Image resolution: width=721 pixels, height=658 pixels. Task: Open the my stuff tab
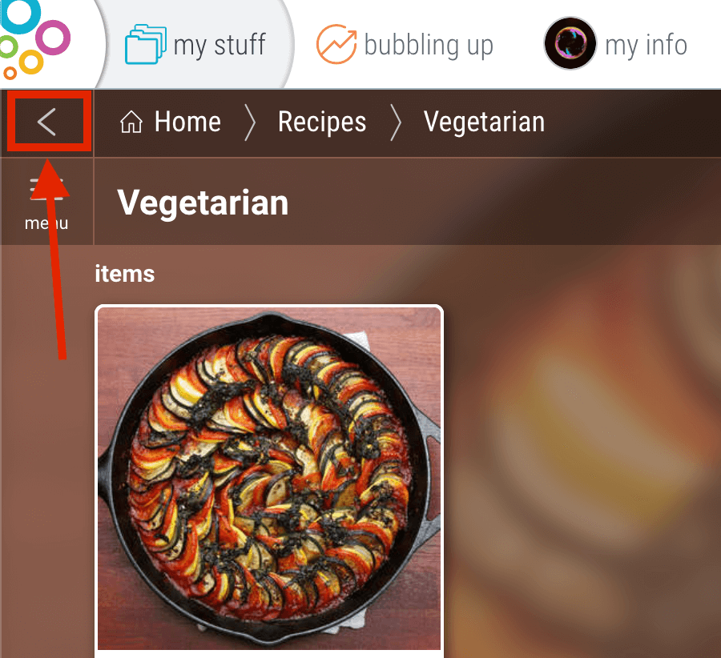click(x=195, y=45)
